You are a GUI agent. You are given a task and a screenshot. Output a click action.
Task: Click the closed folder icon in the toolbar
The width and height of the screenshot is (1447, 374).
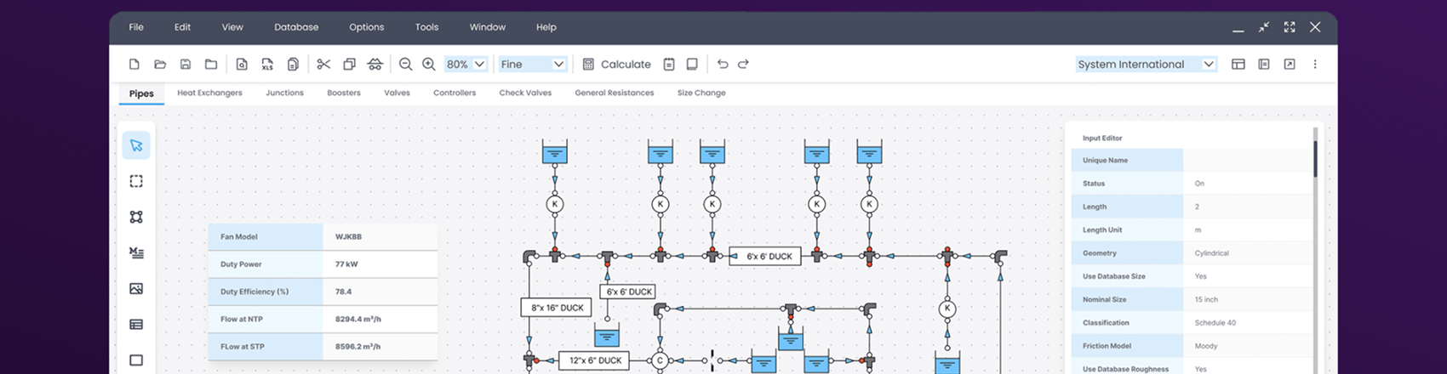click(210, 64)
